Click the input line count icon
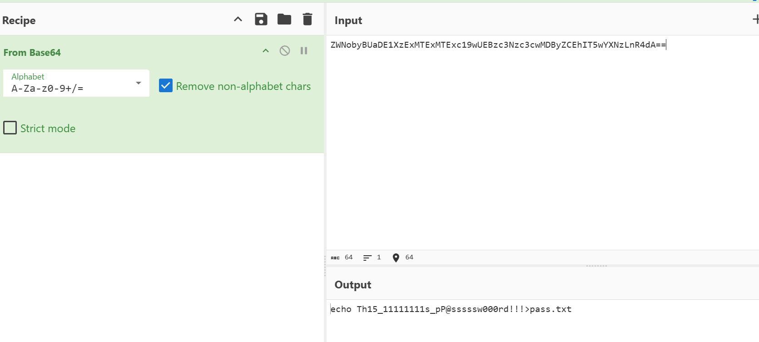 point(367,258)
